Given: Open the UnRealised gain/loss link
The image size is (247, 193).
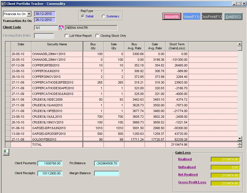Looking at the screenshot, I should (x=187, y=167).
